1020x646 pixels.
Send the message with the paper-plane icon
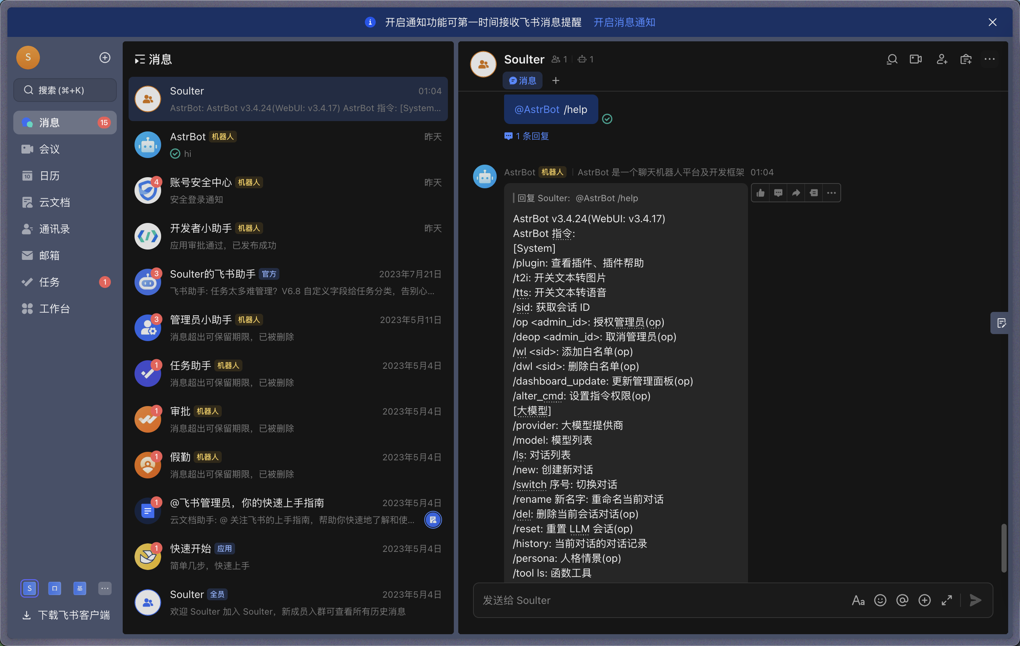976,600
